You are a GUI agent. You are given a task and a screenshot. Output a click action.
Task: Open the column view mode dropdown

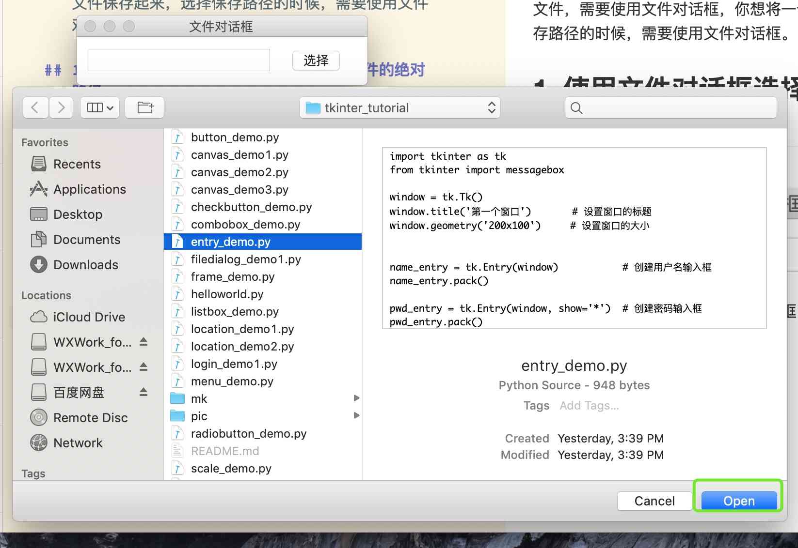tap(100, 107)
